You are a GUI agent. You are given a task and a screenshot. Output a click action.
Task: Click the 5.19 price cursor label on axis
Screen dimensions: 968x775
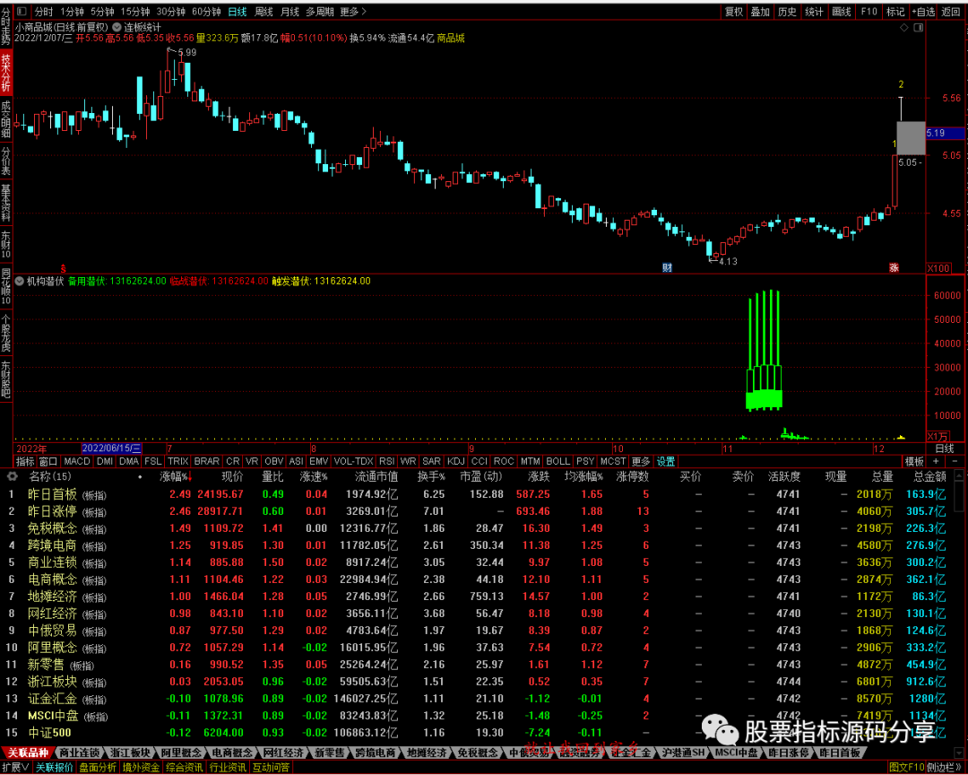coord(946,133)
